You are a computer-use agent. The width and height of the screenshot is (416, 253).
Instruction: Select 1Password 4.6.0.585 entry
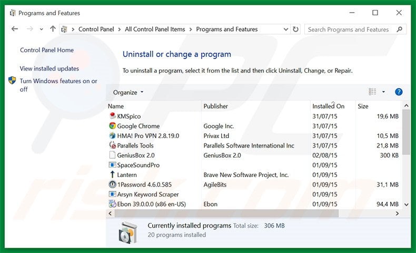[144, 184]
